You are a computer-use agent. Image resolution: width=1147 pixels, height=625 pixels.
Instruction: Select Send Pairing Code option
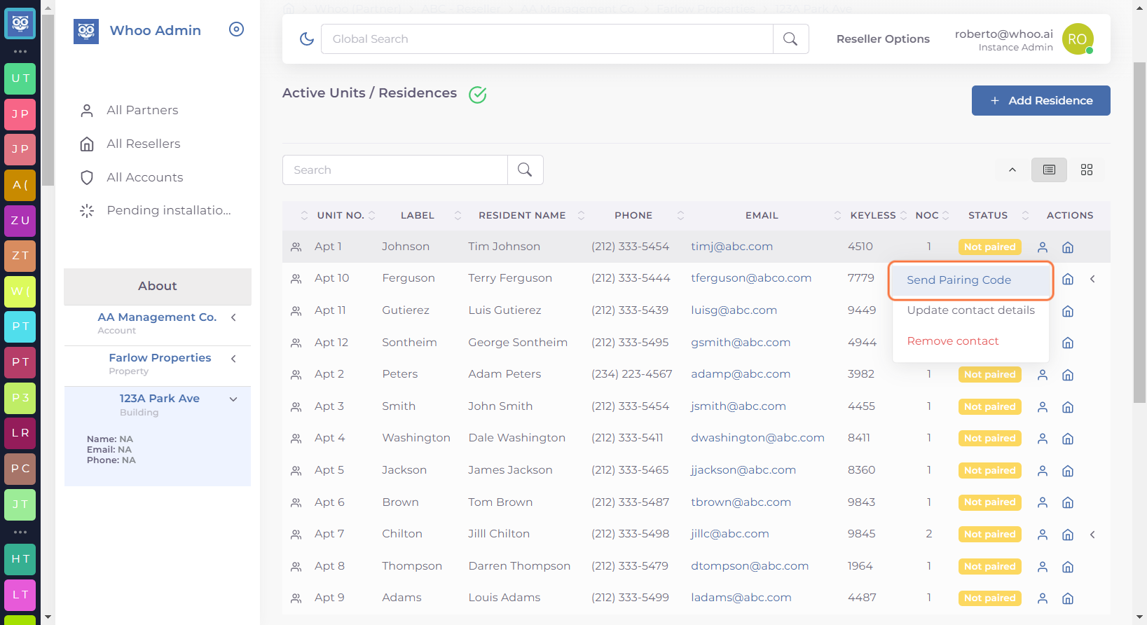click(959, 280)
